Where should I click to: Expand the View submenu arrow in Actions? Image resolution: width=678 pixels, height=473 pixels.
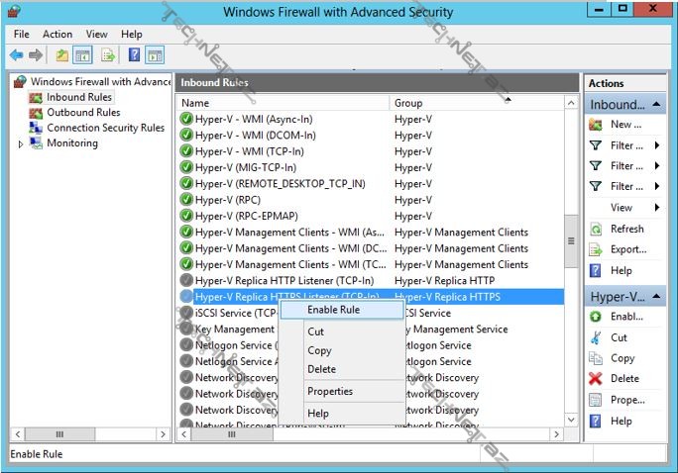click(656, 208)
